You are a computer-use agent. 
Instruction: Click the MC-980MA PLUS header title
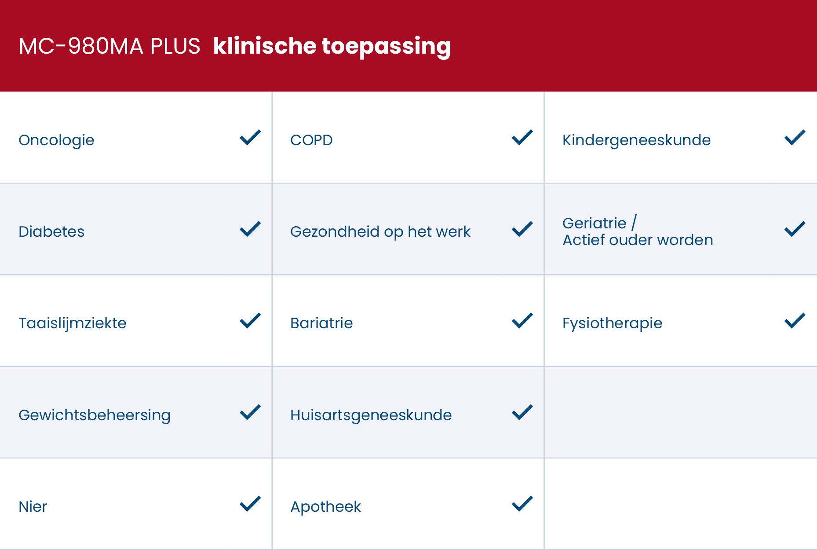pos(109,46)
